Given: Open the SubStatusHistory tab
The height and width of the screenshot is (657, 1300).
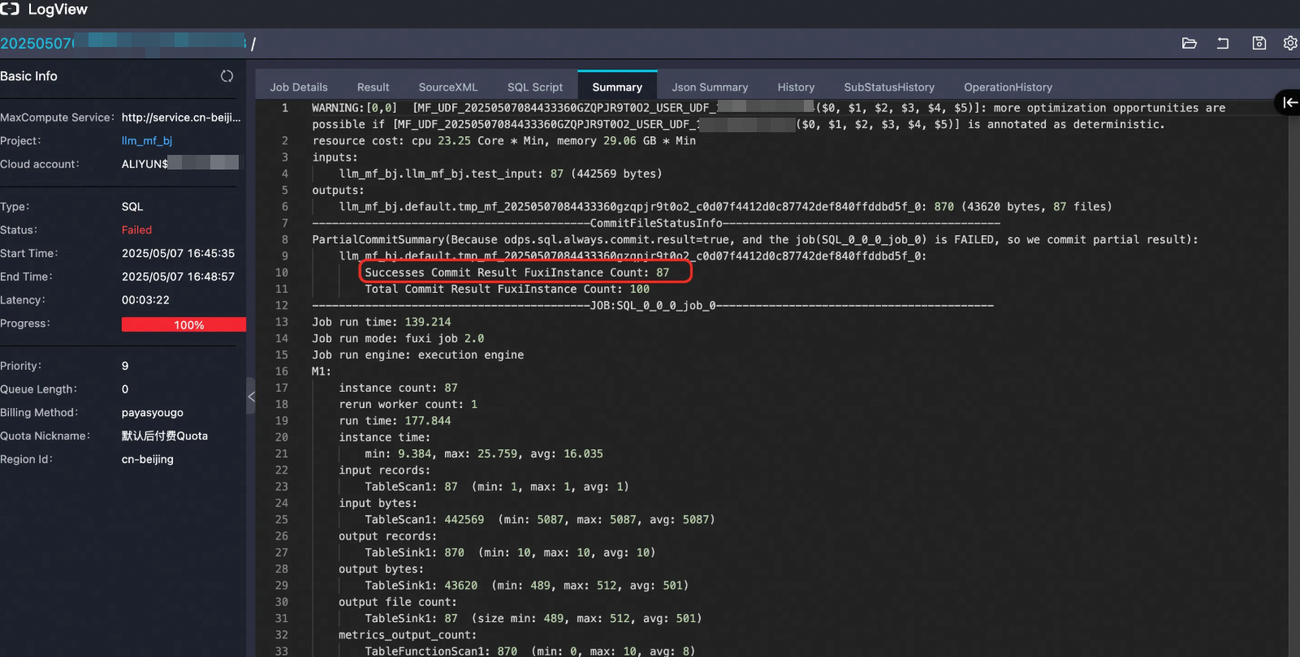Looking at the screenshot, I should pos(888,88).
